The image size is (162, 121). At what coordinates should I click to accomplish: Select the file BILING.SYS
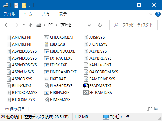point(19,86)
